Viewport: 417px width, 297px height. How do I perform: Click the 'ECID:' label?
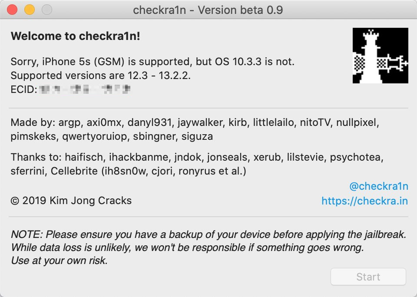tap(23, 89)
